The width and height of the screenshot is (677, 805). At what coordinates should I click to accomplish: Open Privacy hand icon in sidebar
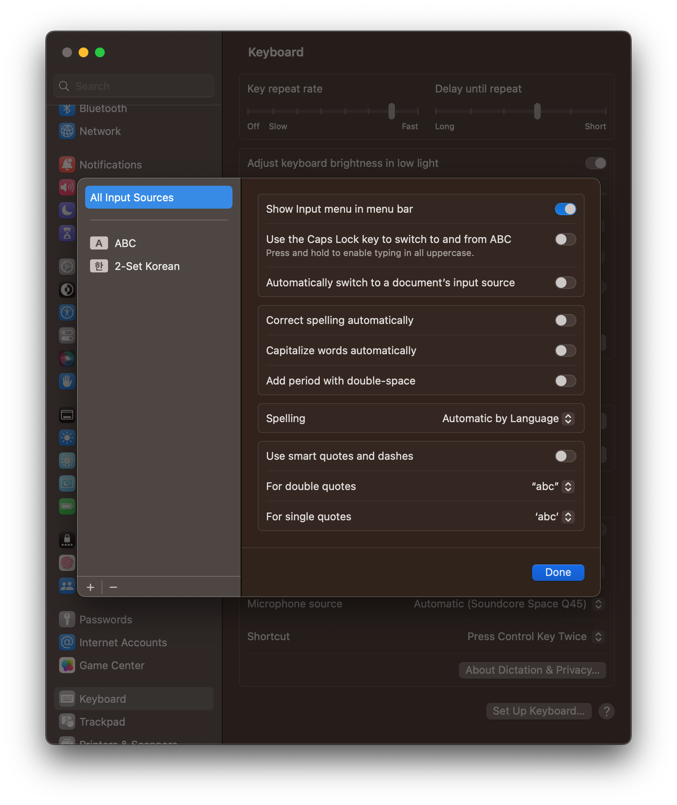coord(67,381)
